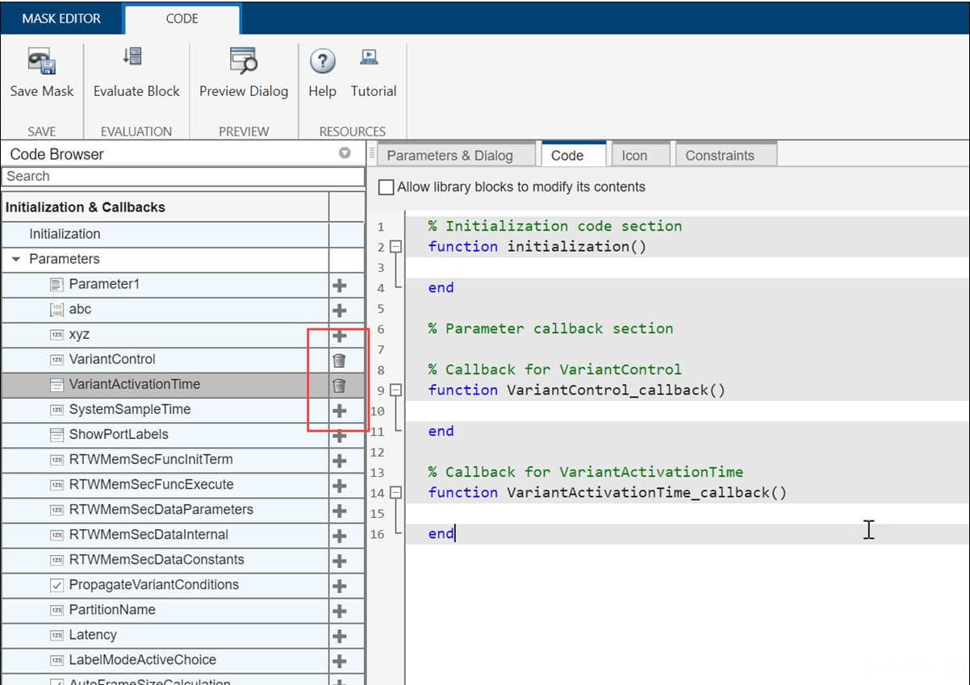The image size is (970, 685).
Task: Select the RTWMemSecDataInternal row
Action: pyautogui.click(x=165, y=534)
